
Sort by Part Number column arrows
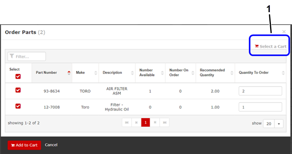[69, 73]
